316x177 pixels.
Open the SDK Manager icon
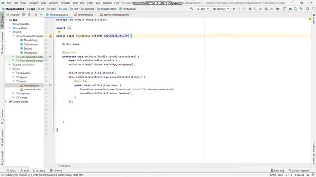301,9
